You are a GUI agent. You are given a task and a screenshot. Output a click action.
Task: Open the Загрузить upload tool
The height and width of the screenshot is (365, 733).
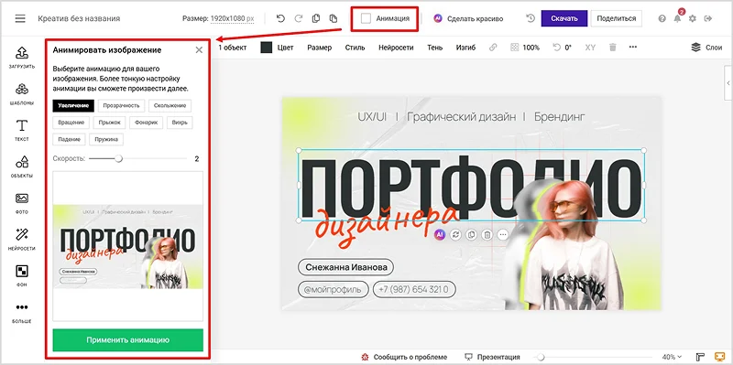(22, 58)
